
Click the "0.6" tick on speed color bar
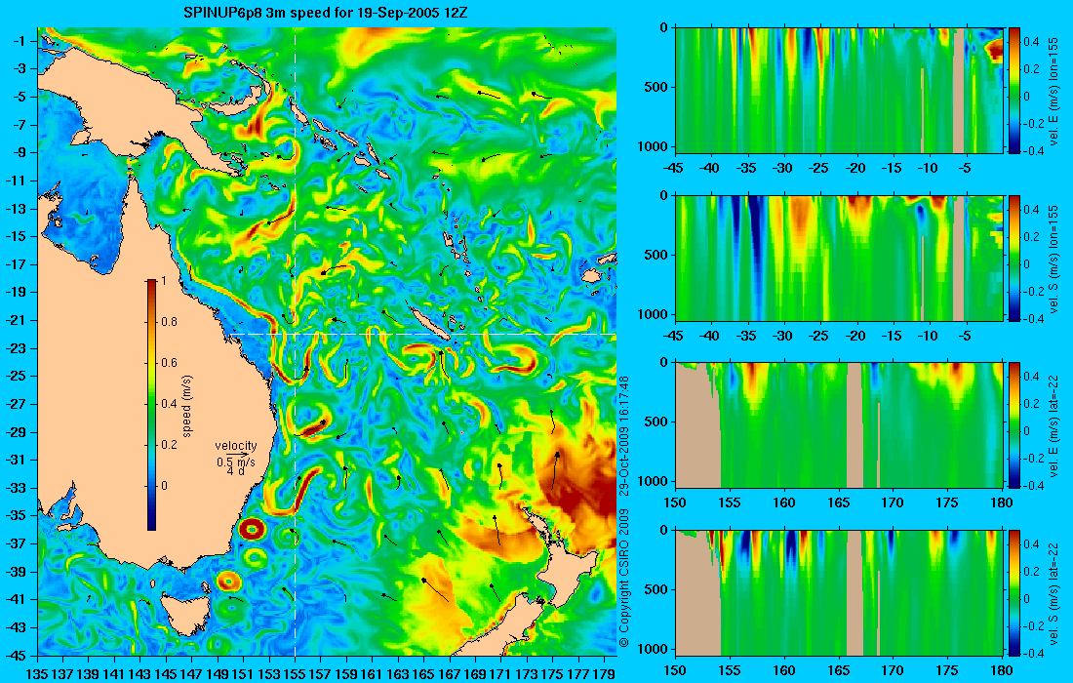point(169,363)
